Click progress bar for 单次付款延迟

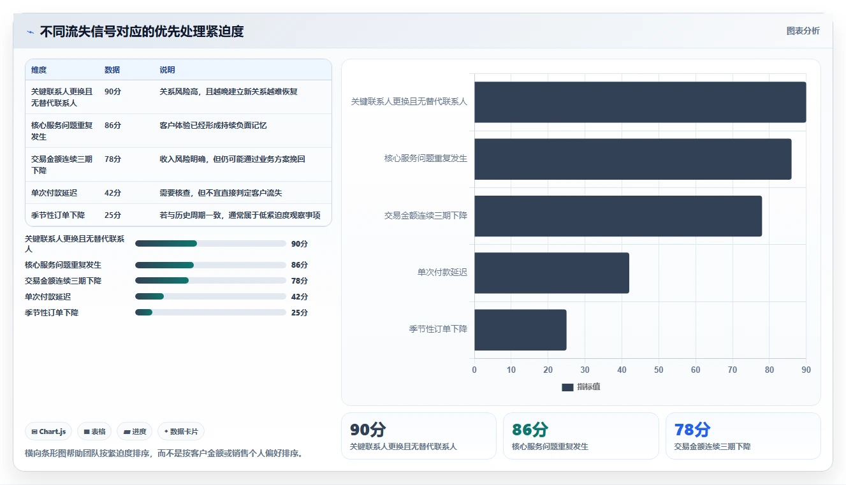(x=210, y=297)
